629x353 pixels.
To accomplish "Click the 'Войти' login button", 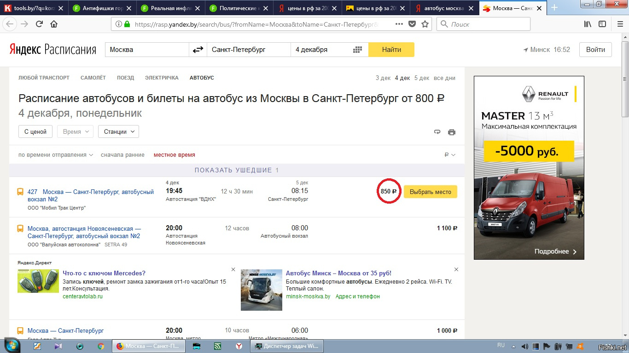I will pyautogui.click(x=595, y=50).
